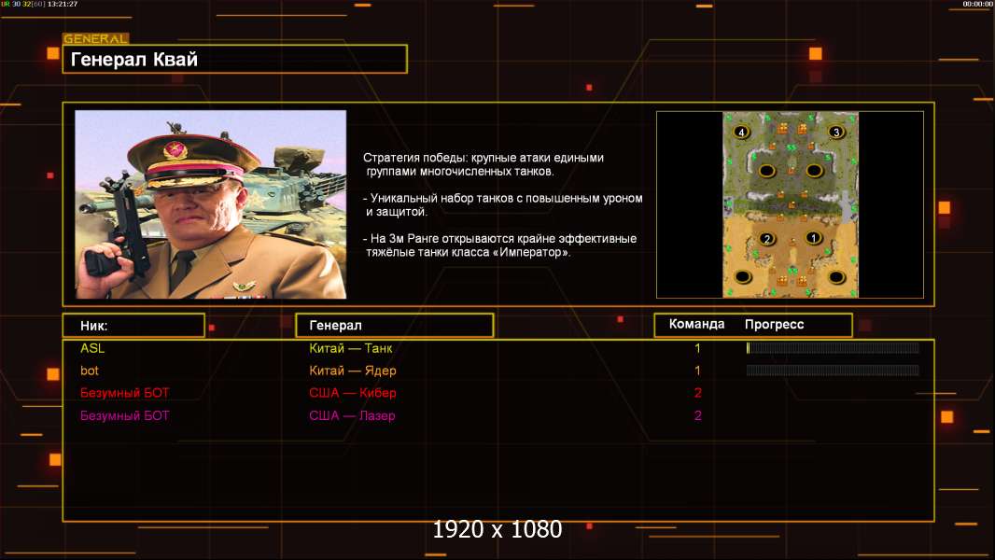Screen dimensions: 995x560
Task: Click the 'Китай — Ядер' general entry
Action: click(x=353, y=371)
